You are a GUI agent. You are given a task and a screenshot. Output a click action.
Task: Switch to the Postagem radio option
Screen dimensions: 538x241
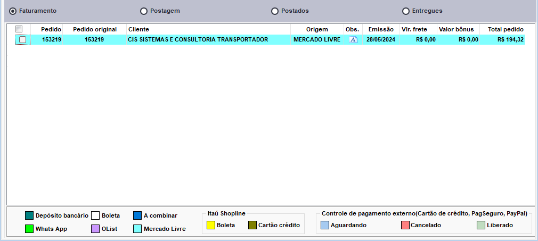pos(144,11)
